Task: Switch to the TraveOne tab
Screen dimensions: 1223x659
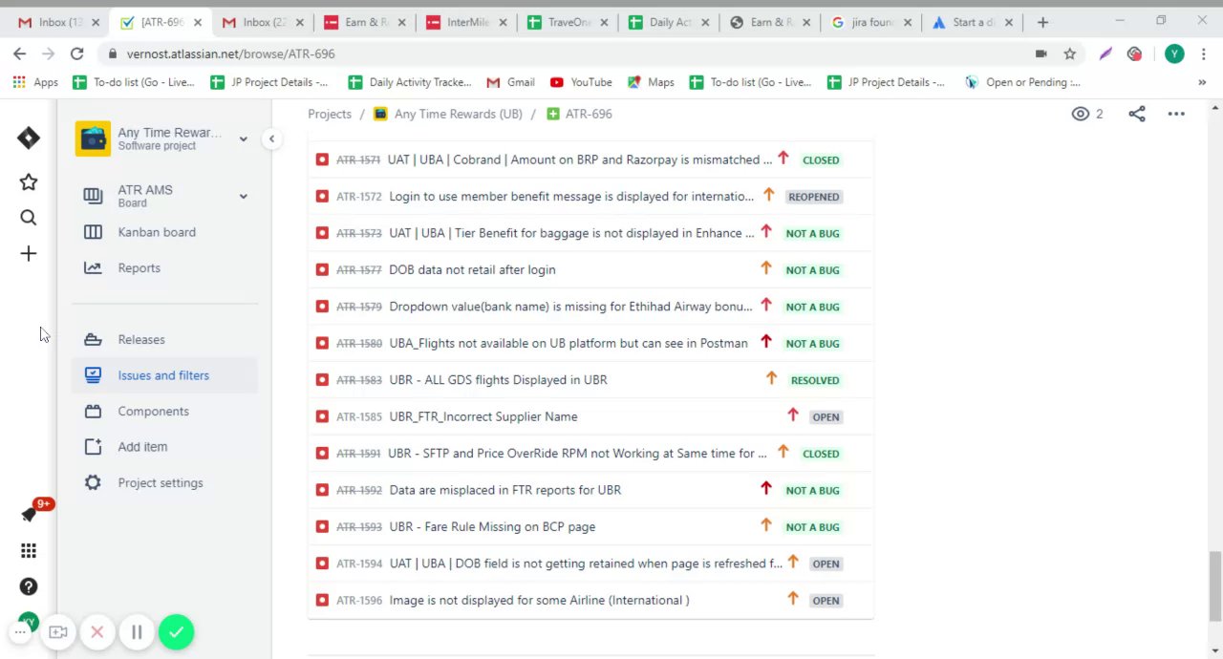Action: coord(568,22)
